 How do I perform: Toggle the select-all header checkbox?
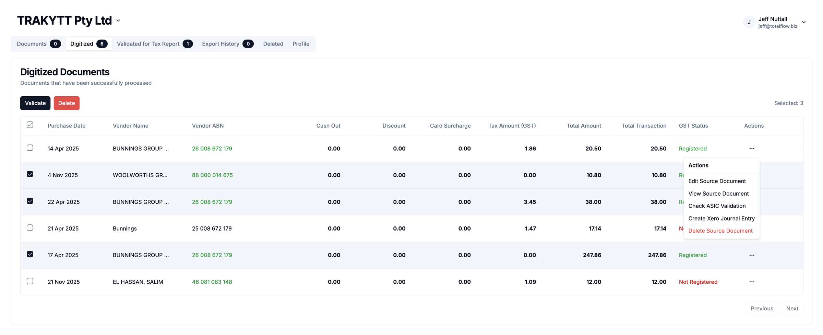pos(30,125)
